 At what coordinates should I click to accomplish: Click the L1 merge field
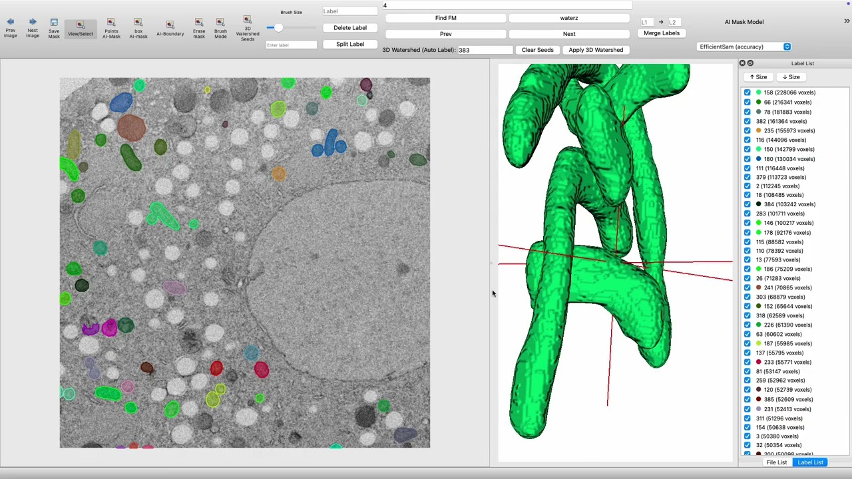coord(646,22)
